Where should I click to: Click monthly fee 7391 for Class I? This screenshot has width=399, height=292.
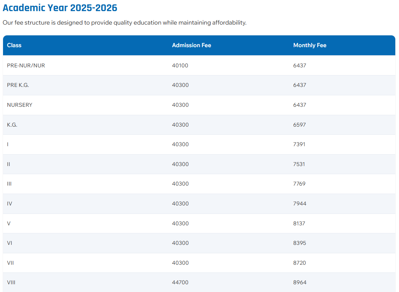299,144
